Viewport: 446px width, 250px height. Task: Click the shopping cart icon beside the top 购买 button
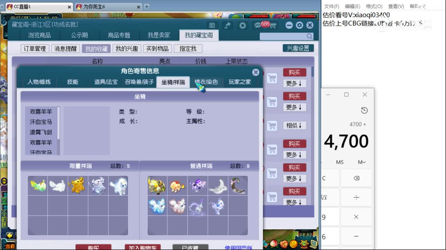pyautogui.click(x=272, y=77)
